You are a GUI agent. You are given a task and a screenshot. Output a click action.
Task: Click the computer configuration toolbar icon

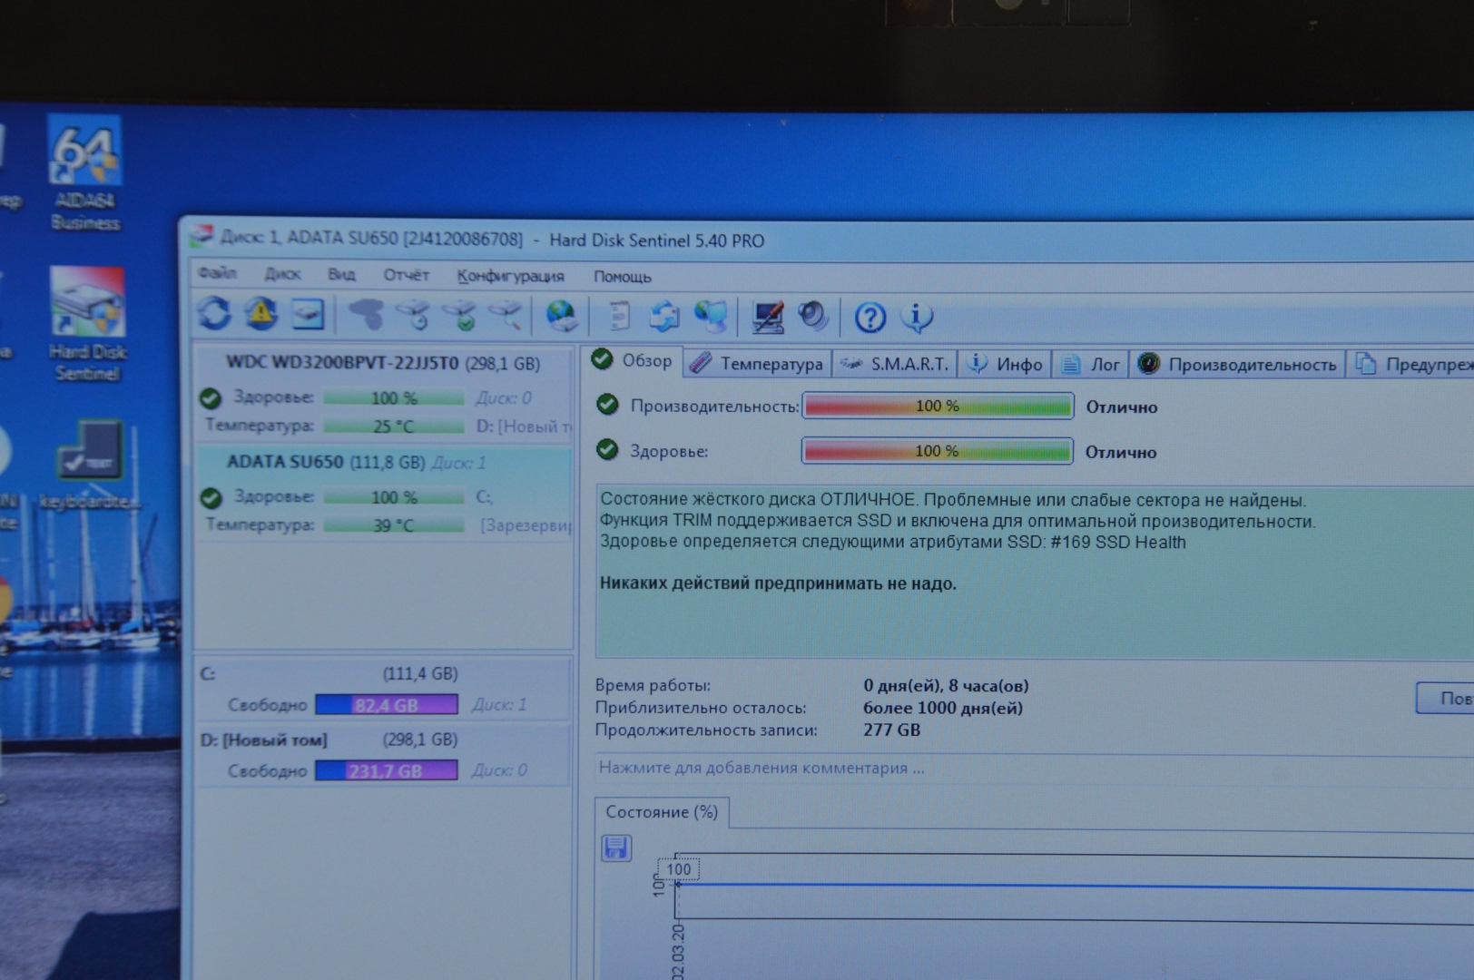[768, 317]
